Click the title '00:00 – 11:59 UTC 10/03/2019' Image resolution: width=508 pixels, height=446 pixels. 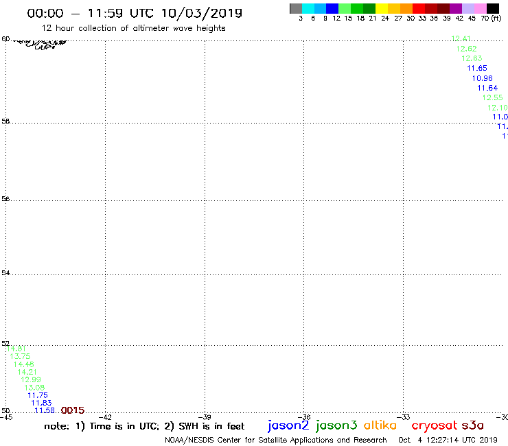pyautogui.click(x=135, y=13)
